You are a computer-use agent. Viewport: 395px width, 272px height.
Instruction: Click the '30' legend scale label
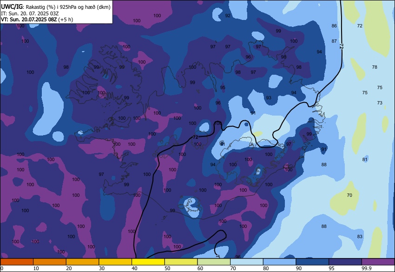click(x=102, y=268)
